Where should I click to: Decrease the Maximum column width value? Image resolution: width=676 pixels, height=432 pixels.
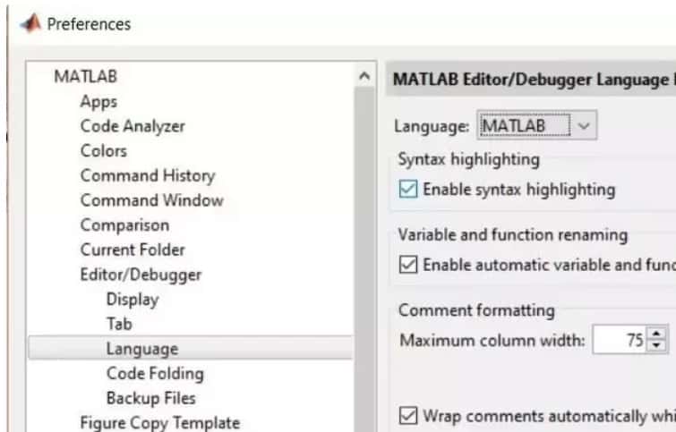tap(657, 346)
